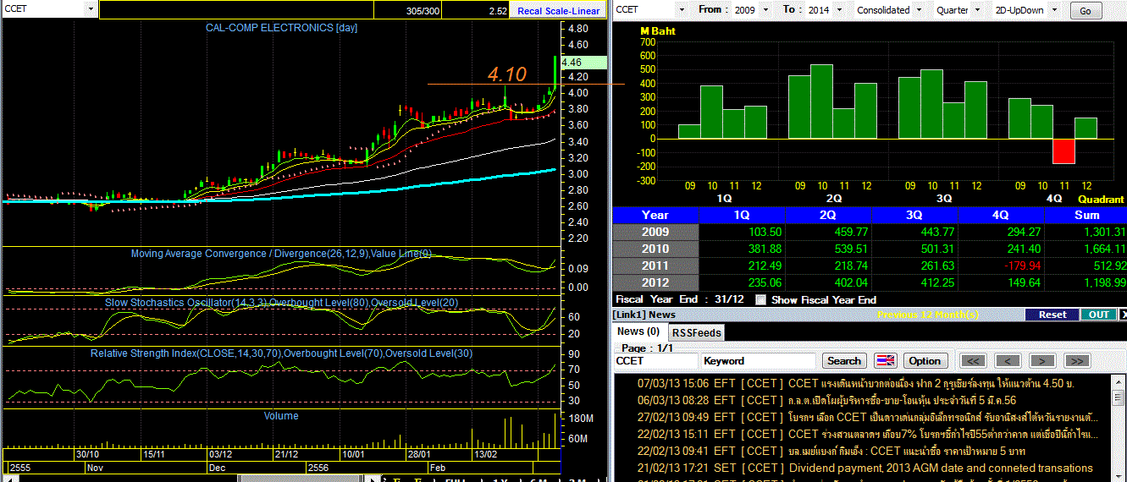The height and width of the screenshot is (482, 1127).
Task: Go to next news page with > button
Action: (x=1043, y=360)
